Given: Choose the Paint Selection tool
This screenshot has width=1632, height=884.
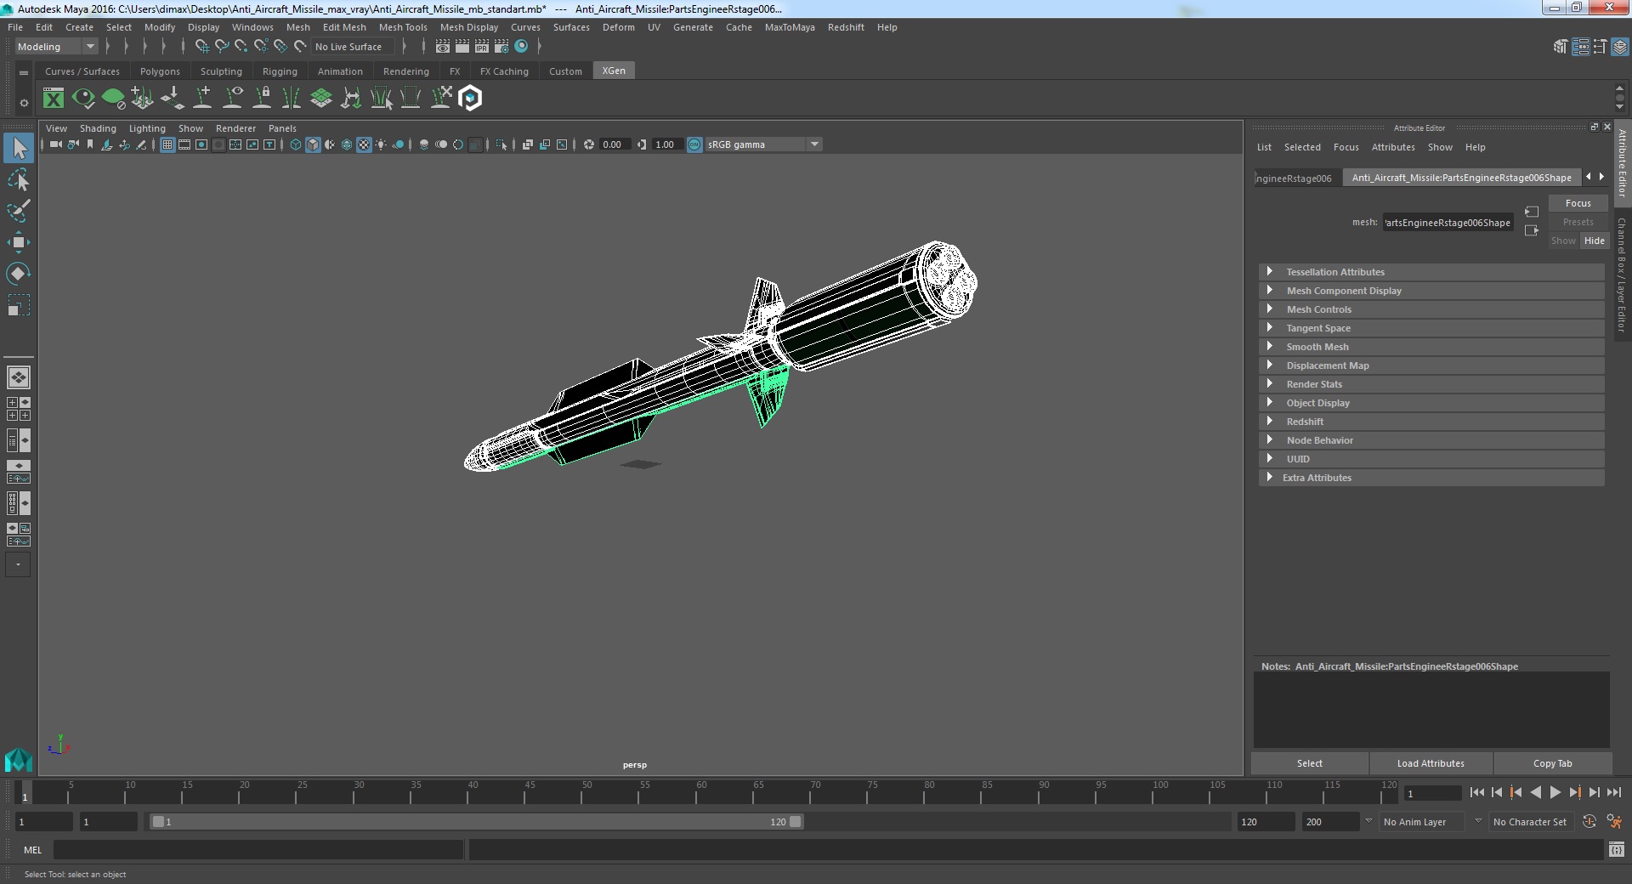Looking at the screenshot, I should (18, 211).
